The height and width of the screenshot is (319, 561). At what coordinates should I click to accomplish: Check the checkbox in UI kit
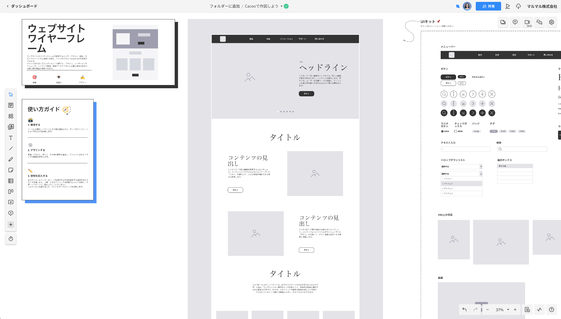pyautogui.click(x=456, y=131)
